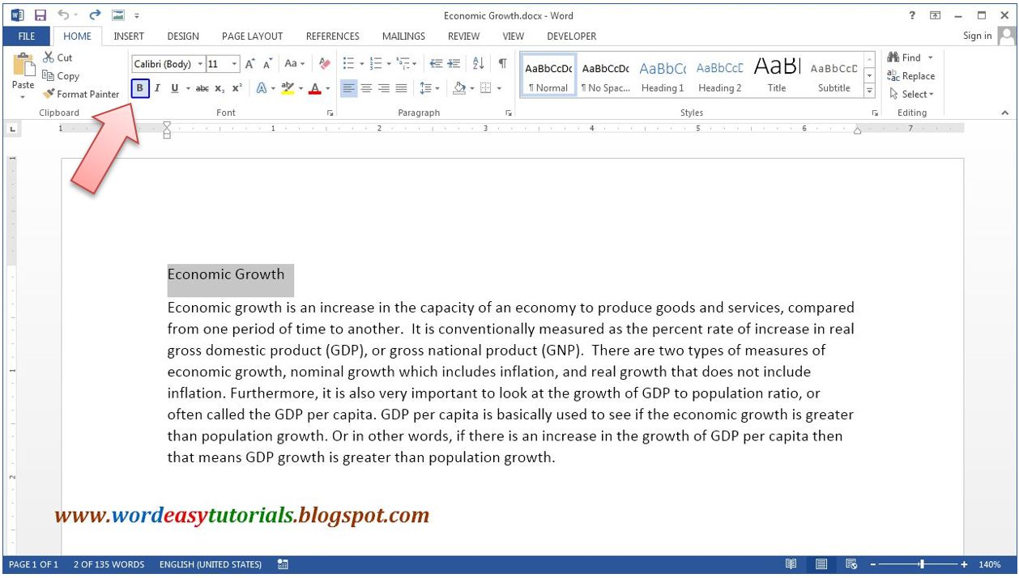Viewport: 1019px width, 578px height.
Task: Open the Font Size dropdown
Action: (234, 63)
